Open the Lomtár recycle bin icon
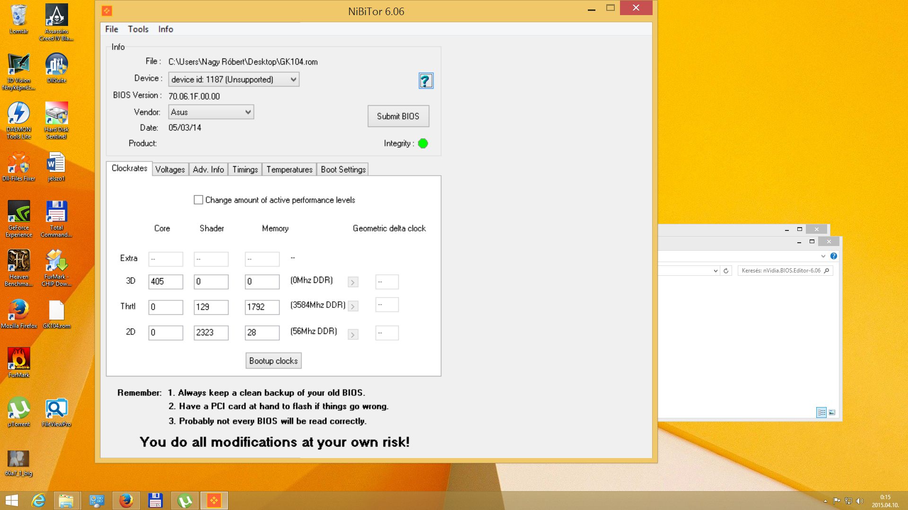The height and width of the screenshot is (510, 908). [x=19, y=19]
